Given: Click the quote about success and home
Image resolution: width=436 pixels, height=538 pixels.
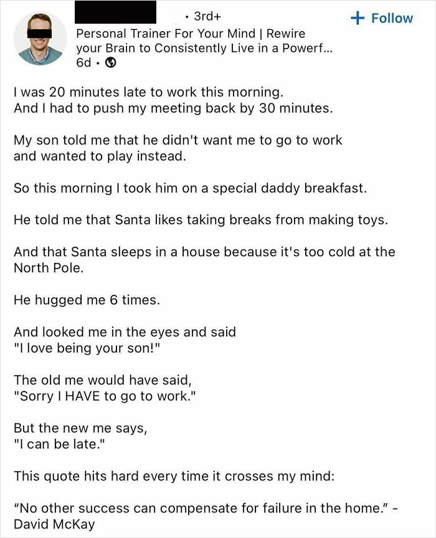Looking at the screenshot, I should [x=206, y=508].
